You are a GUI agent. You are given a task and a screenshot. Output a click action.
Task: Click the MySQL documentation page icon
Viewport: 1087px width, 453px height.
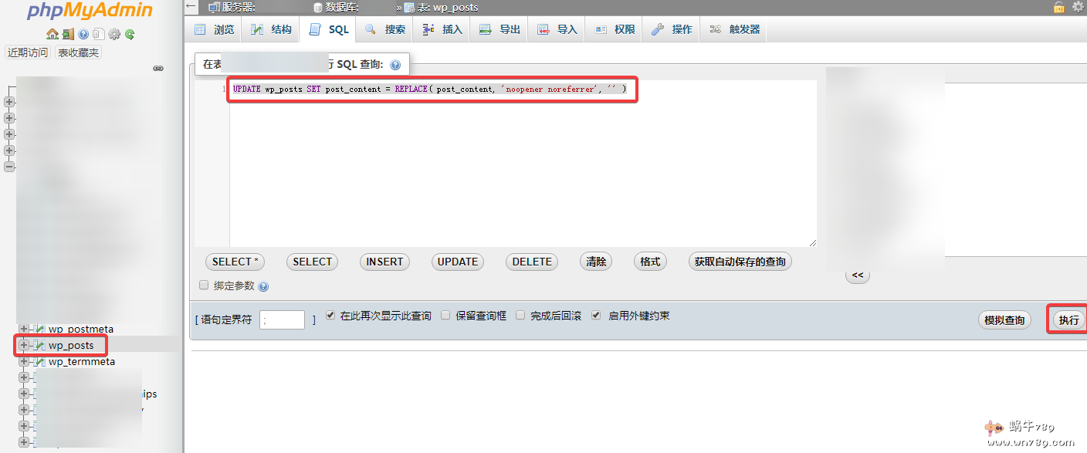point(98,34)
